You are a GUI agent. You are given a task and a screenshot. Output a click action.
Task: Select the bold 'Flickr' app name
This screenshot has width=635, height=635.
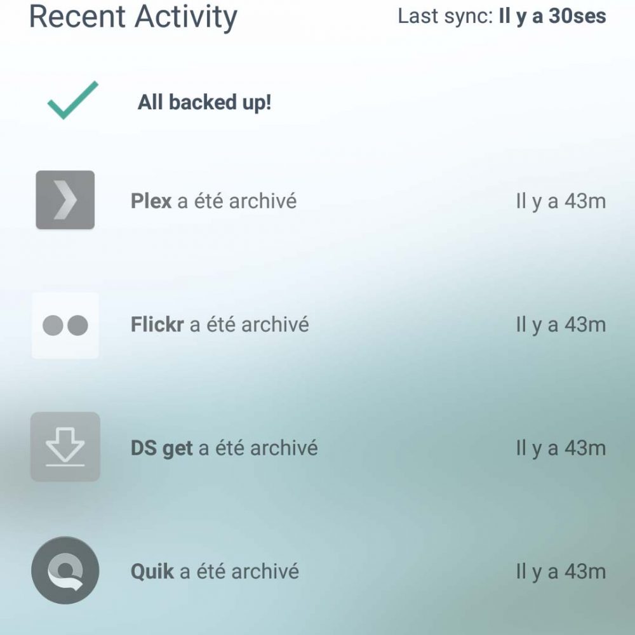(157, 324)
